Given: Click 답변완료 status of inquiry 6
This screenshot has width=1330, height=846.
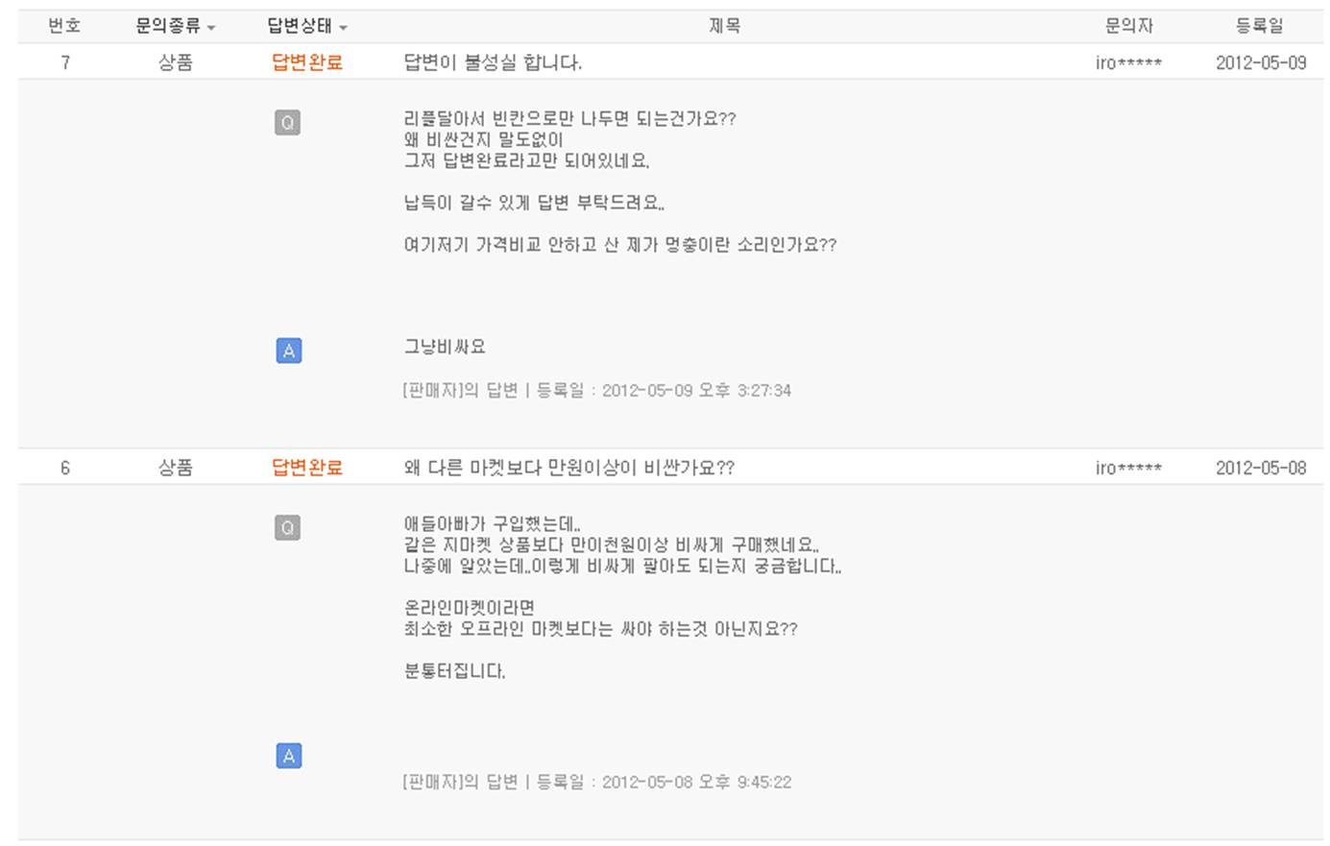Looking at the screenshot, I should coord(307,468).
